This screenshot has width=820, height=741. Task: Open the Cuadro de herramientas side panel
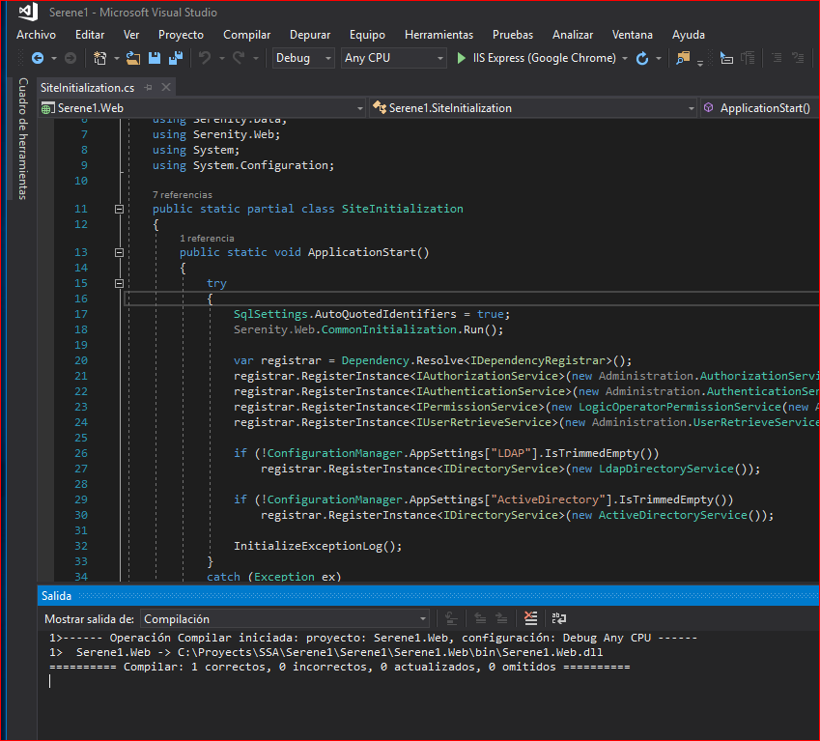pyautogui.click(x=23, y=138)
